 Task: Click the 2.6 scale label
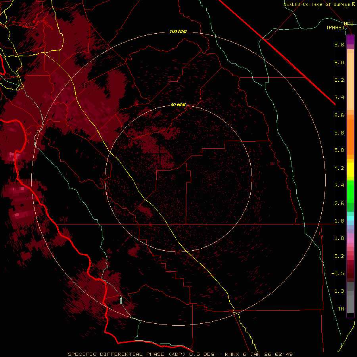(339, 203)
